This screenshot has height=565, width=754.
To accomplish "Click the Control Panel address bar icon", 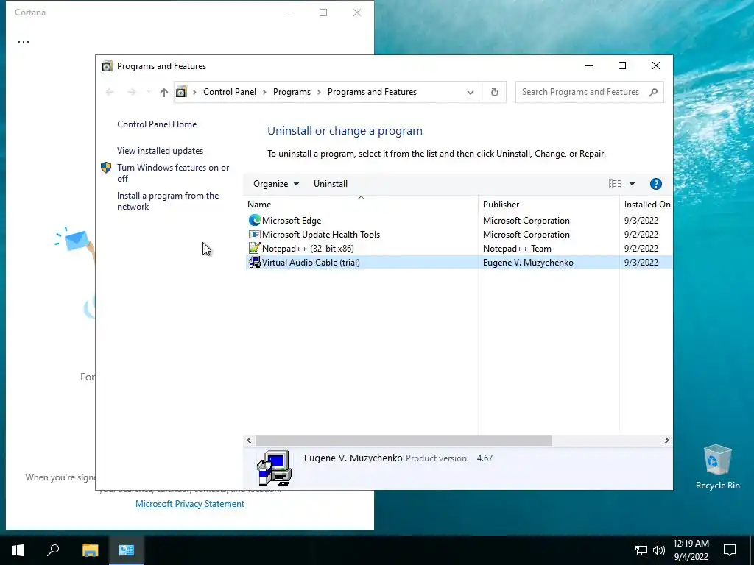I will [181, 92].
